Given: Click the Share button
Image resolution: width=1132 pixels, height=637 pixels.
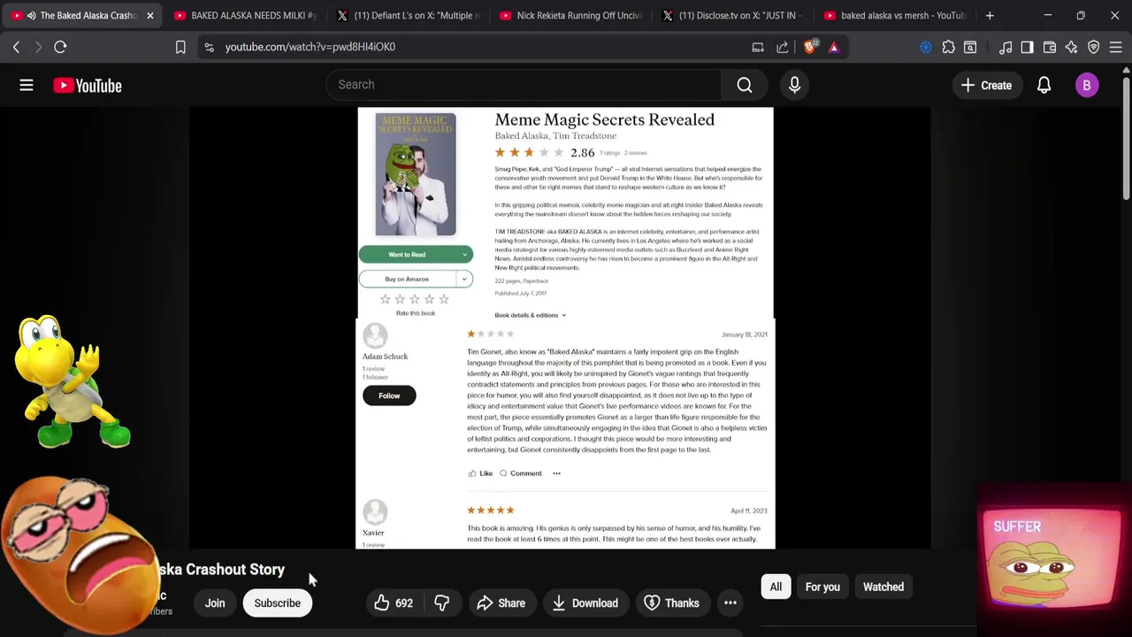Looking at the screenshot, I should coord(501,603).
